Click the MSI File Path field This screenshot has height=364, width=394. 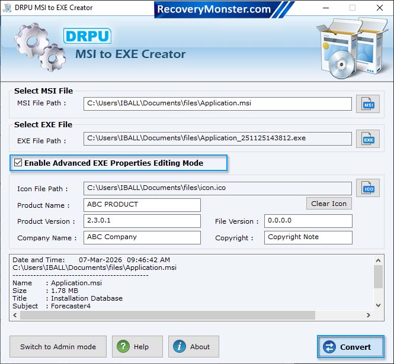(x=217, y=104)
